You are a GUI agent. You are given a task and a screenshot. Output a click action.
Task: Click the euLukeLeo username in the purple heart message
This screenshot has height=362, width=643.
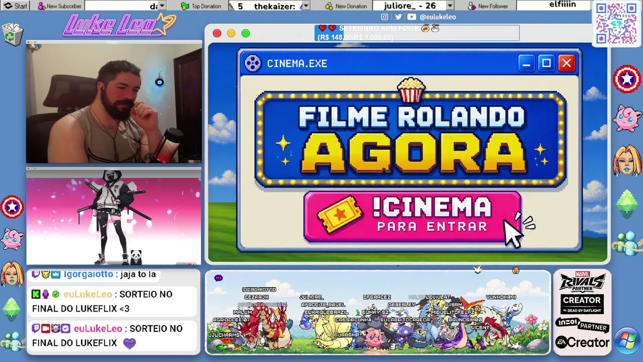(x=98, y=329)
